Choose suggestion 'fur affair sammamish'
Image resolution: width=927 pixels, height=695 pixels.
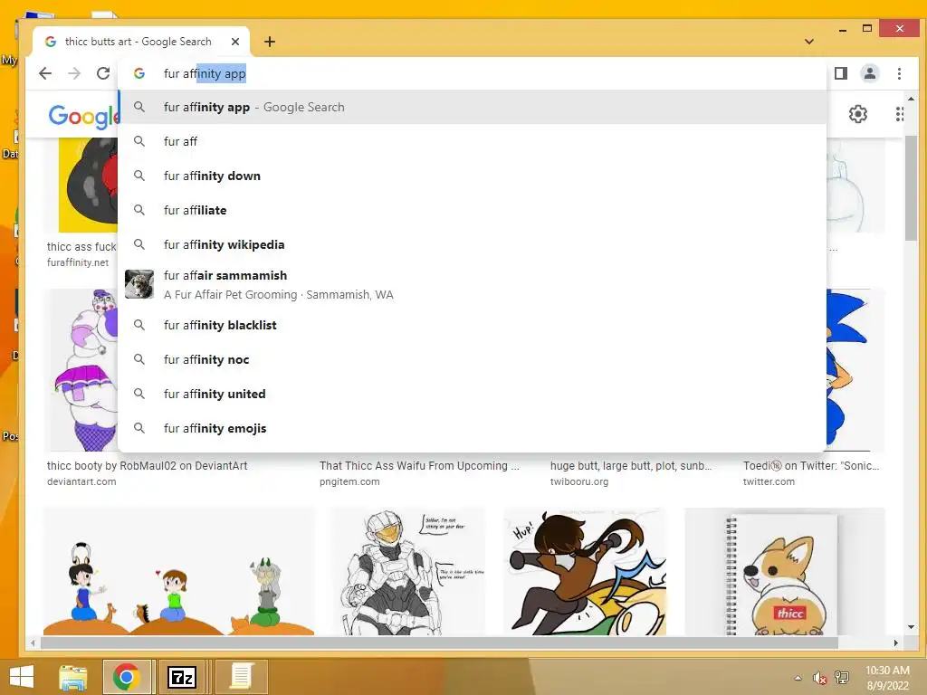click(x=472, y=284)
